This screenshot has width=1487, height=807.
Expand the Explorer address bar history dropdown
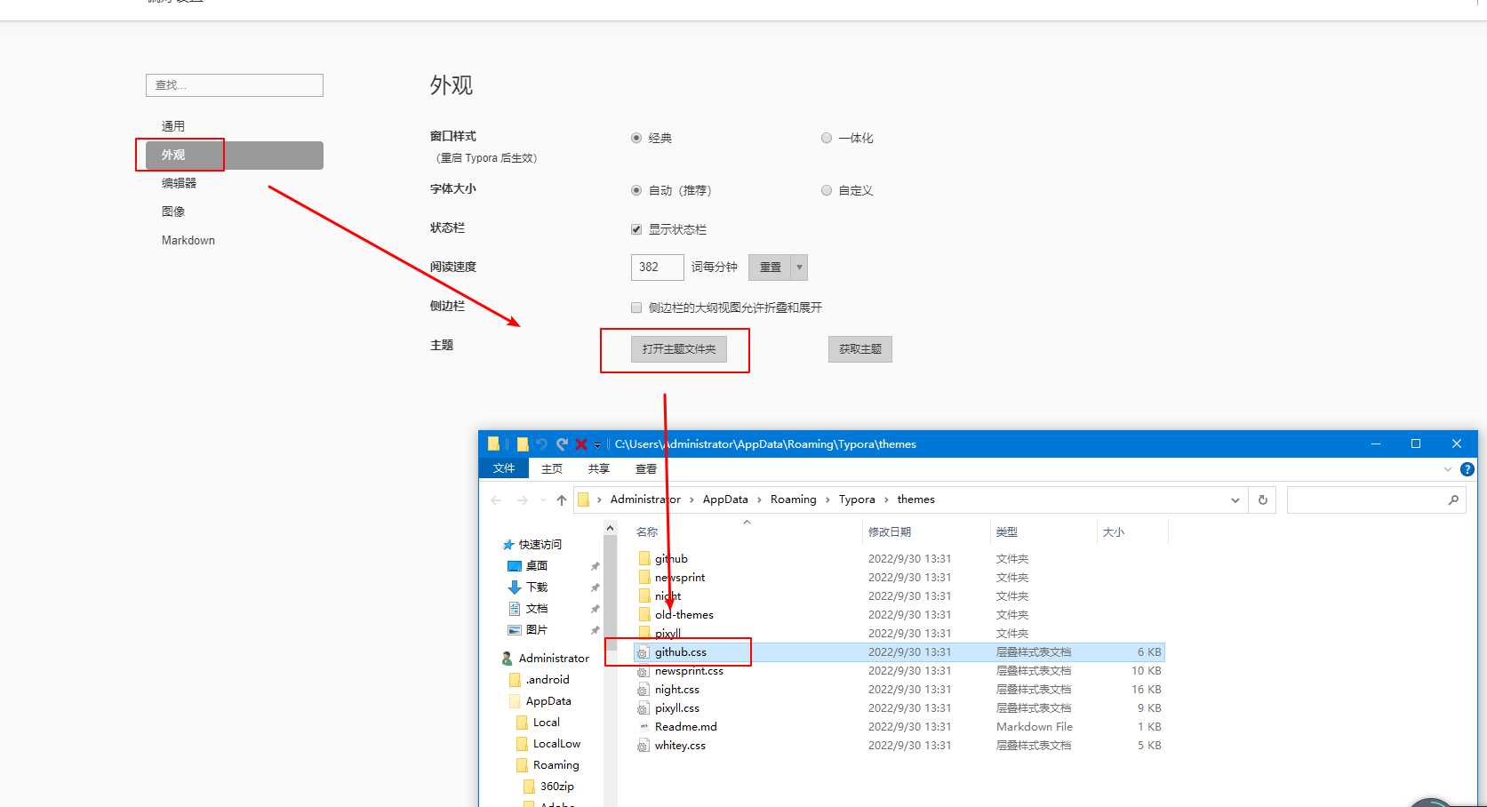point(1235,500)
